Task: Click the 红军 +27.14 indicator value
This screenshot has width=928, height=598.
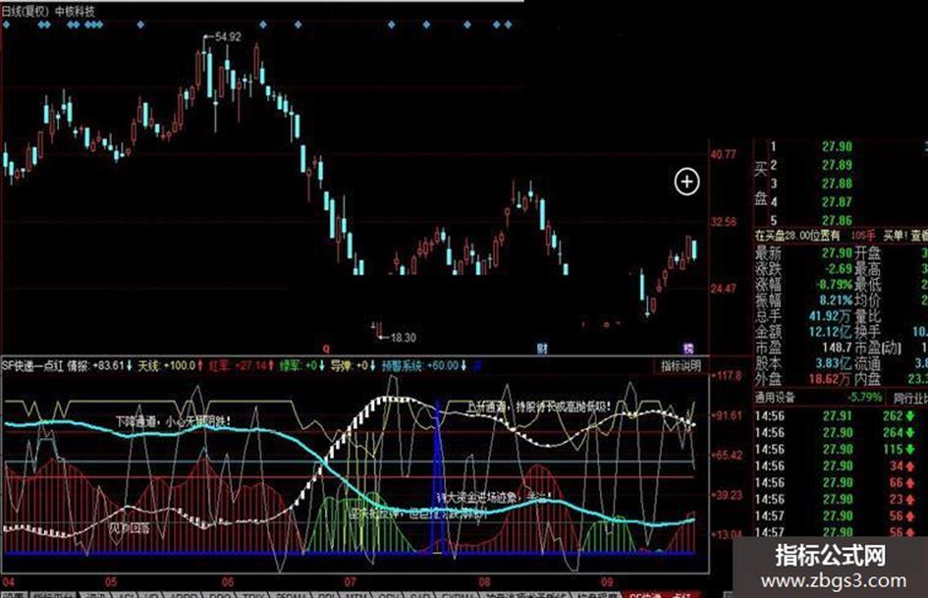Action: click(x=242, y=366)
